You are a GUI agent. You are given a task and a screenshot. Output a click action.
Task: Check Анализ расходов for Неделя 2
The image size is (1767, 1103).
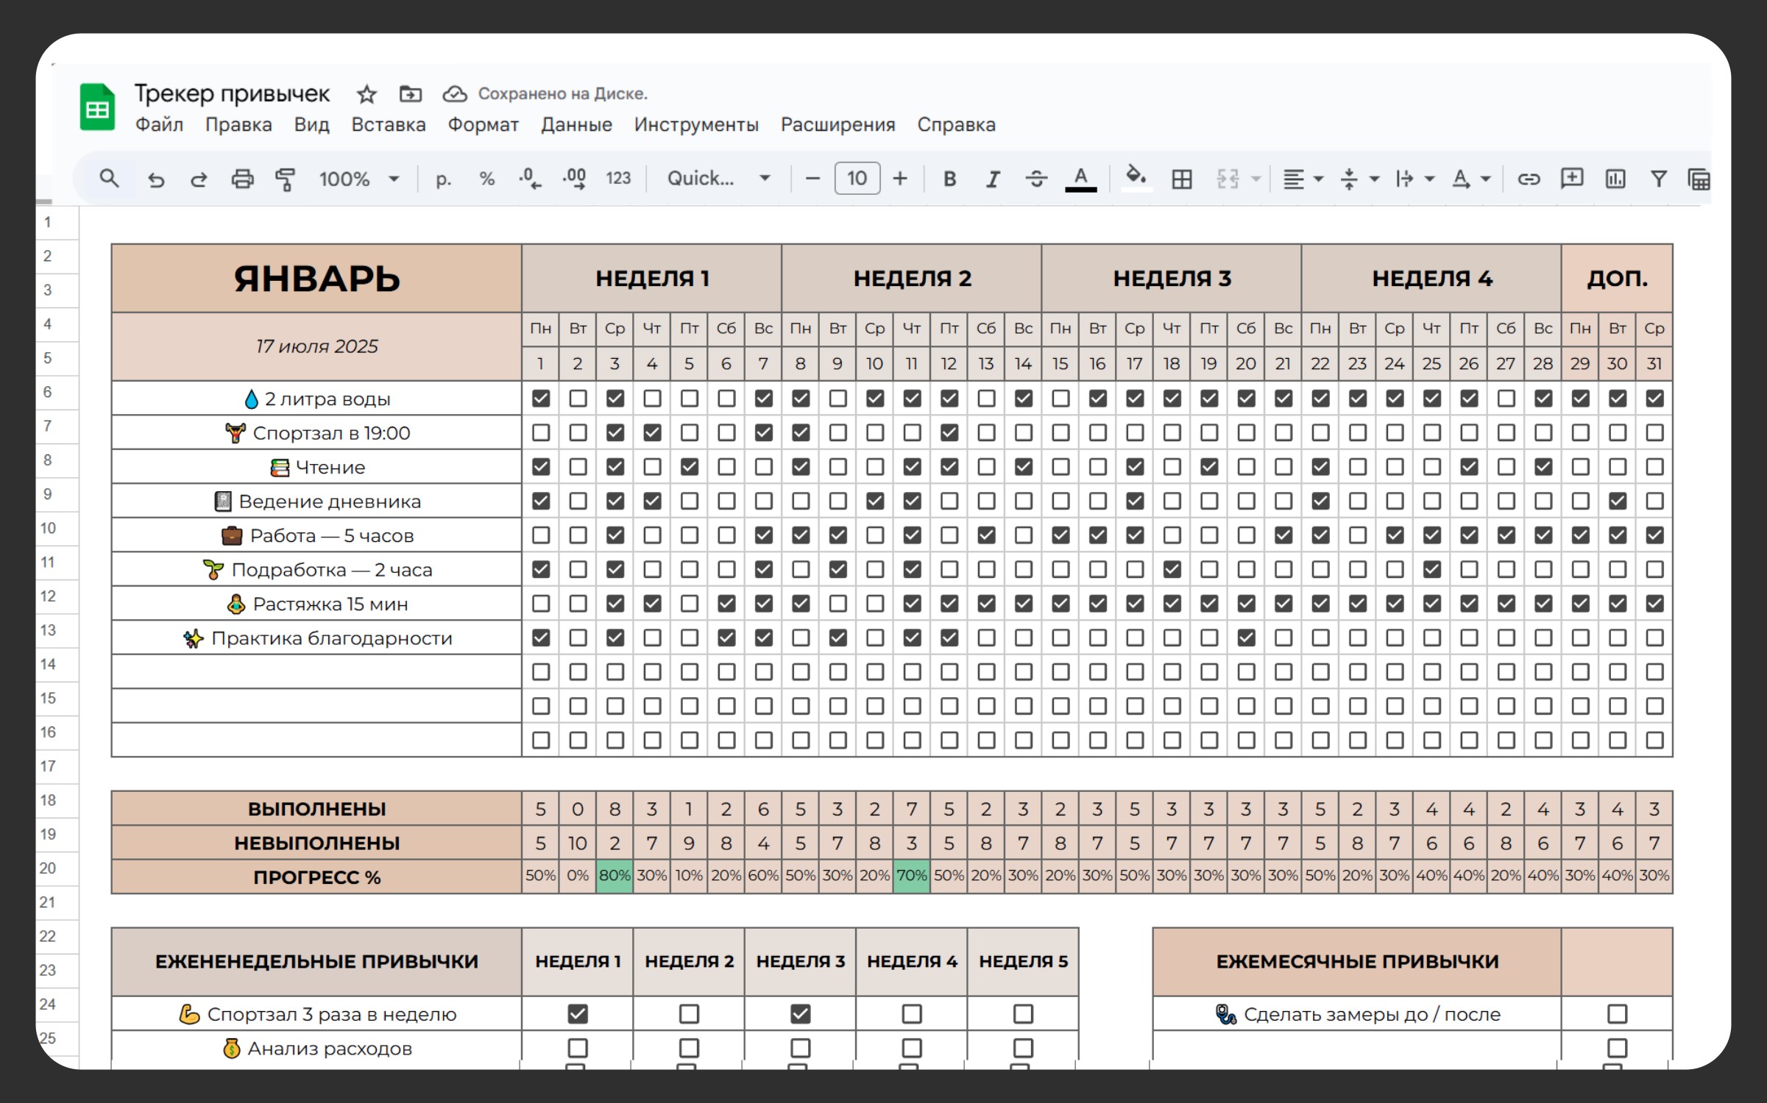click(689, 1048)
